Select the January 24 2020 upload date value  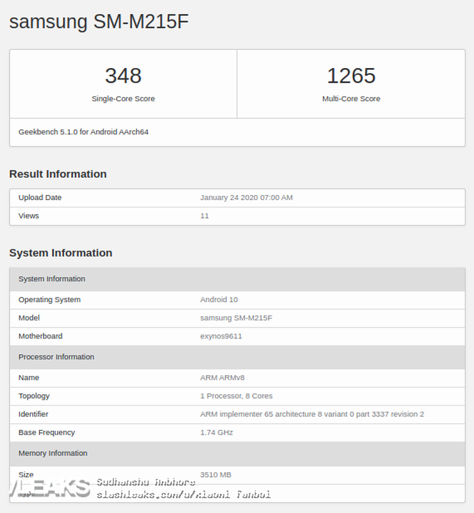(x=246, y=198)
